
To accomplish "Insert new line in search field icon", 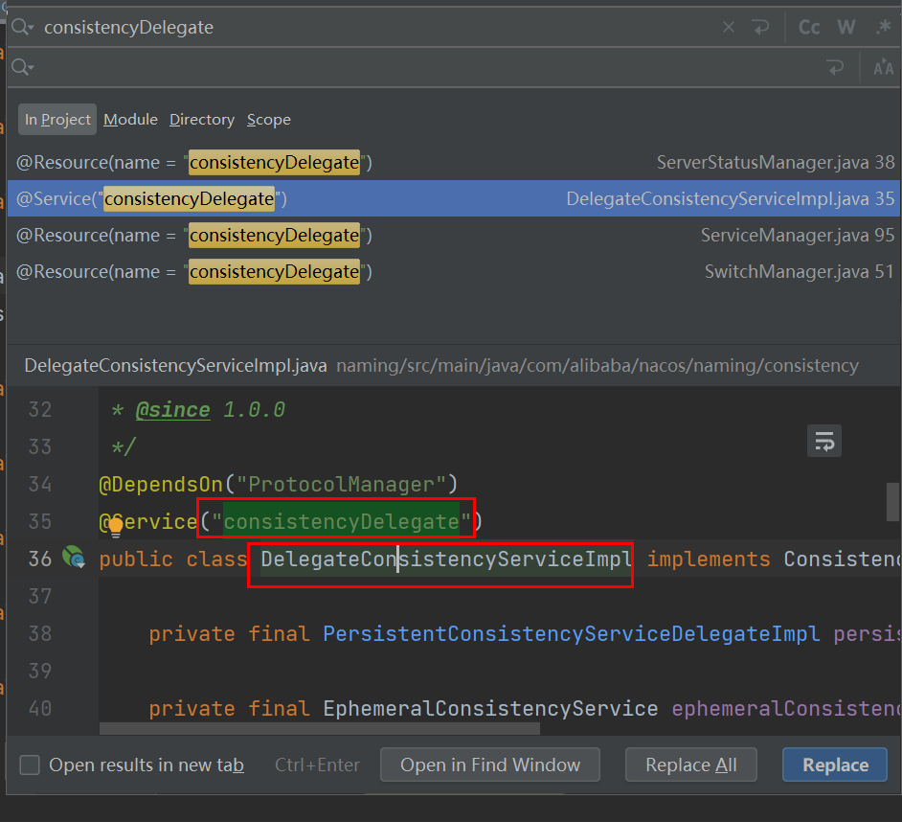I will 760,27.
